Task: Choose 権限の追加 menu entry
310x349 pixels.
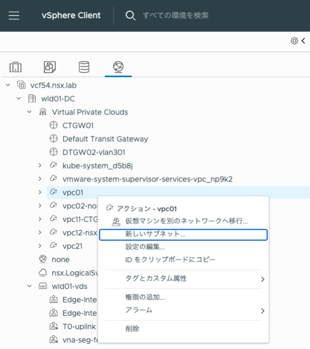Action: [145, 297]
